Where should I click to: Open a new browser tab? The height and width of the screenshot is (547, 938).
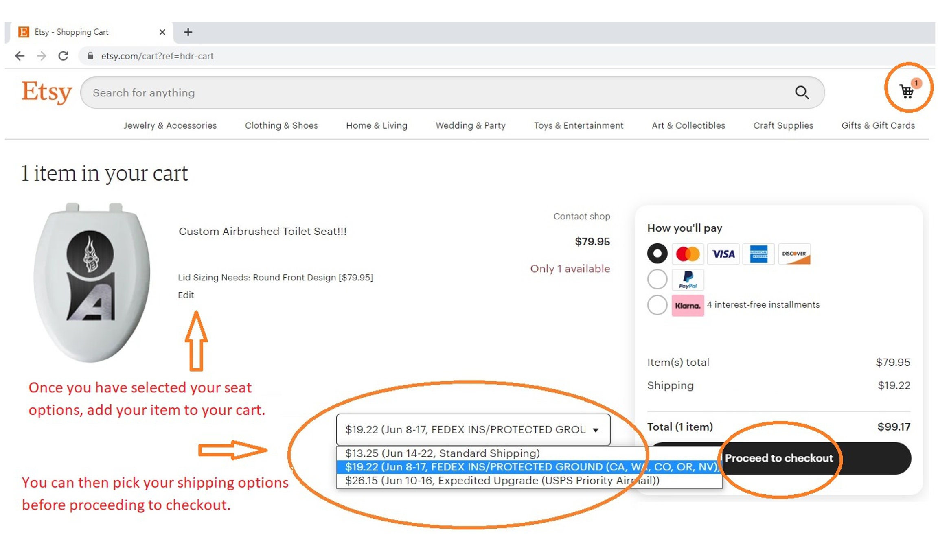[x=188, y=32]
